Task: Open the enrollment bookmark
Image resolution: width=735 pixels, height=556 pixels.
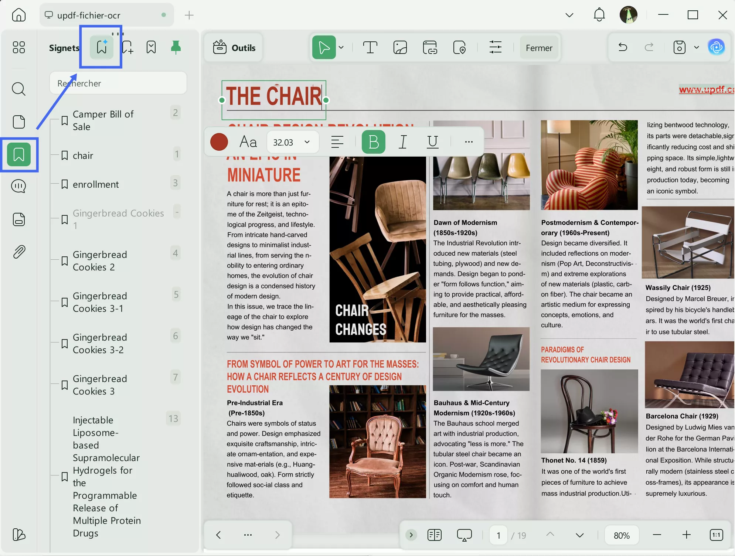Action: pos(96,184)
